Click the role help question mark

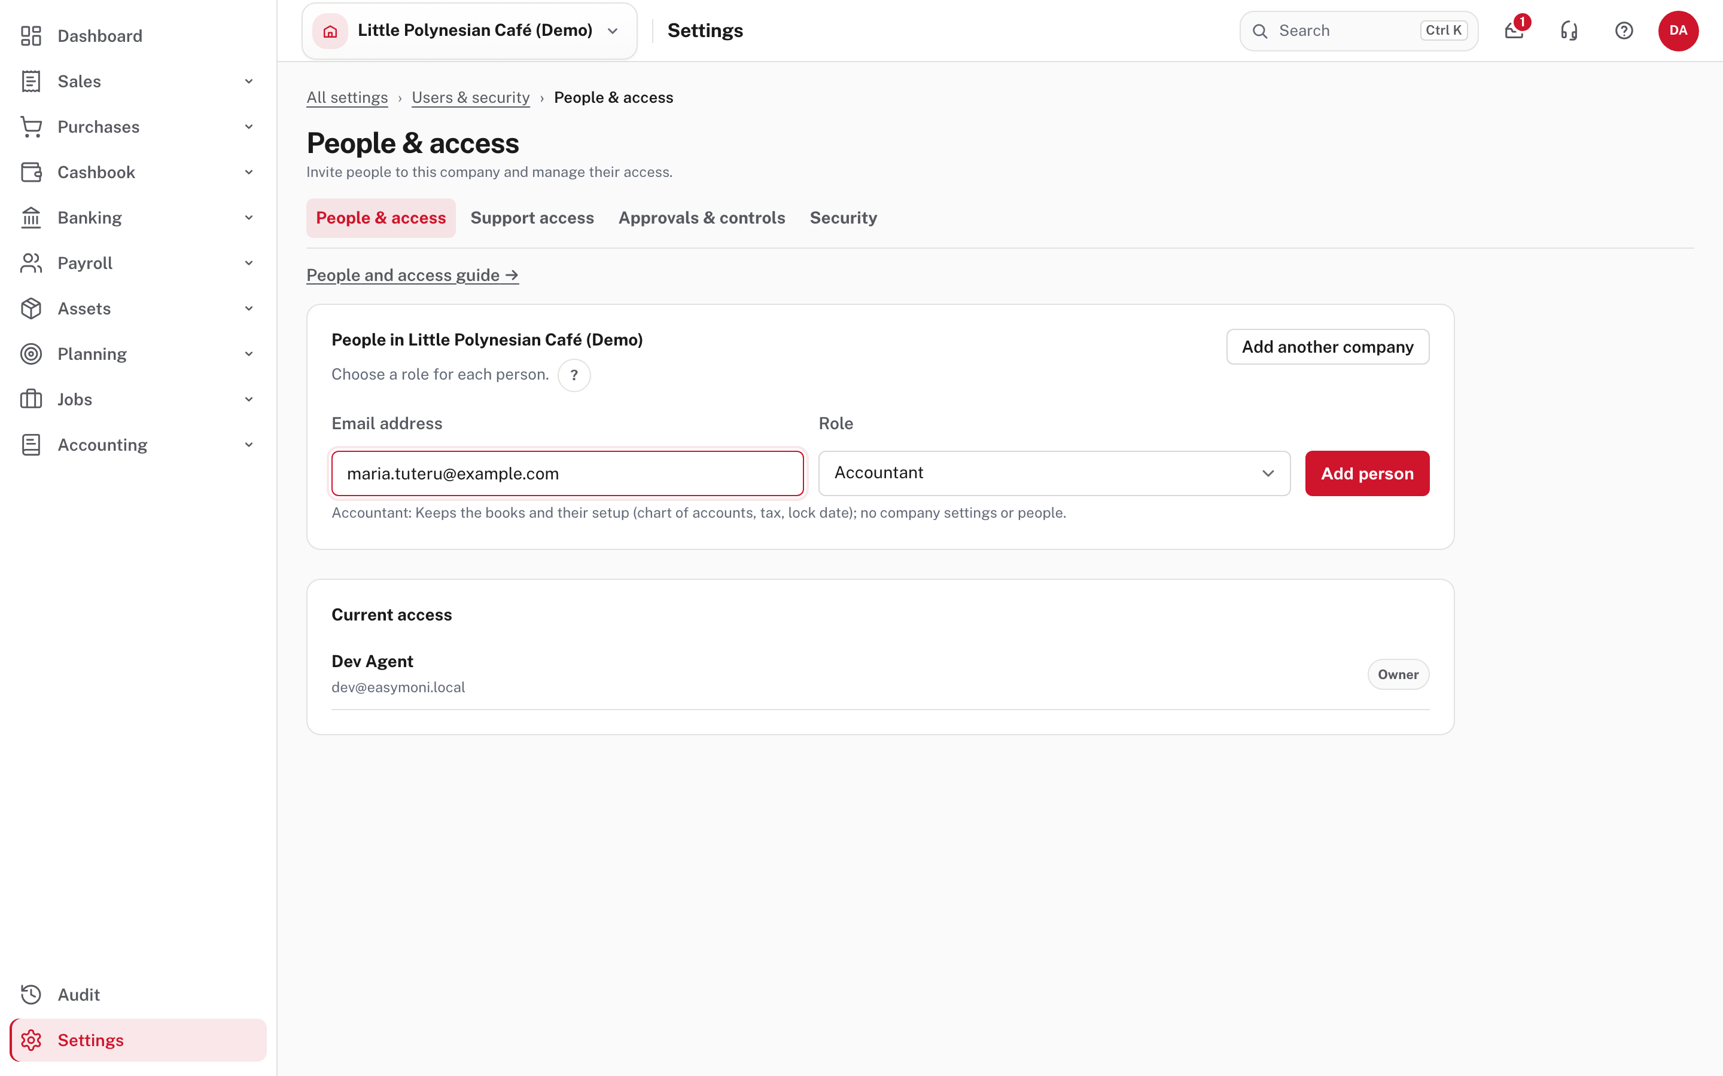(574, 375)
